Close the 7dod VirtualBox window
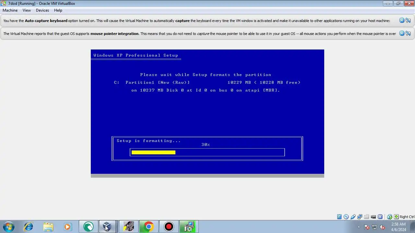 click(x=409, y=3)
